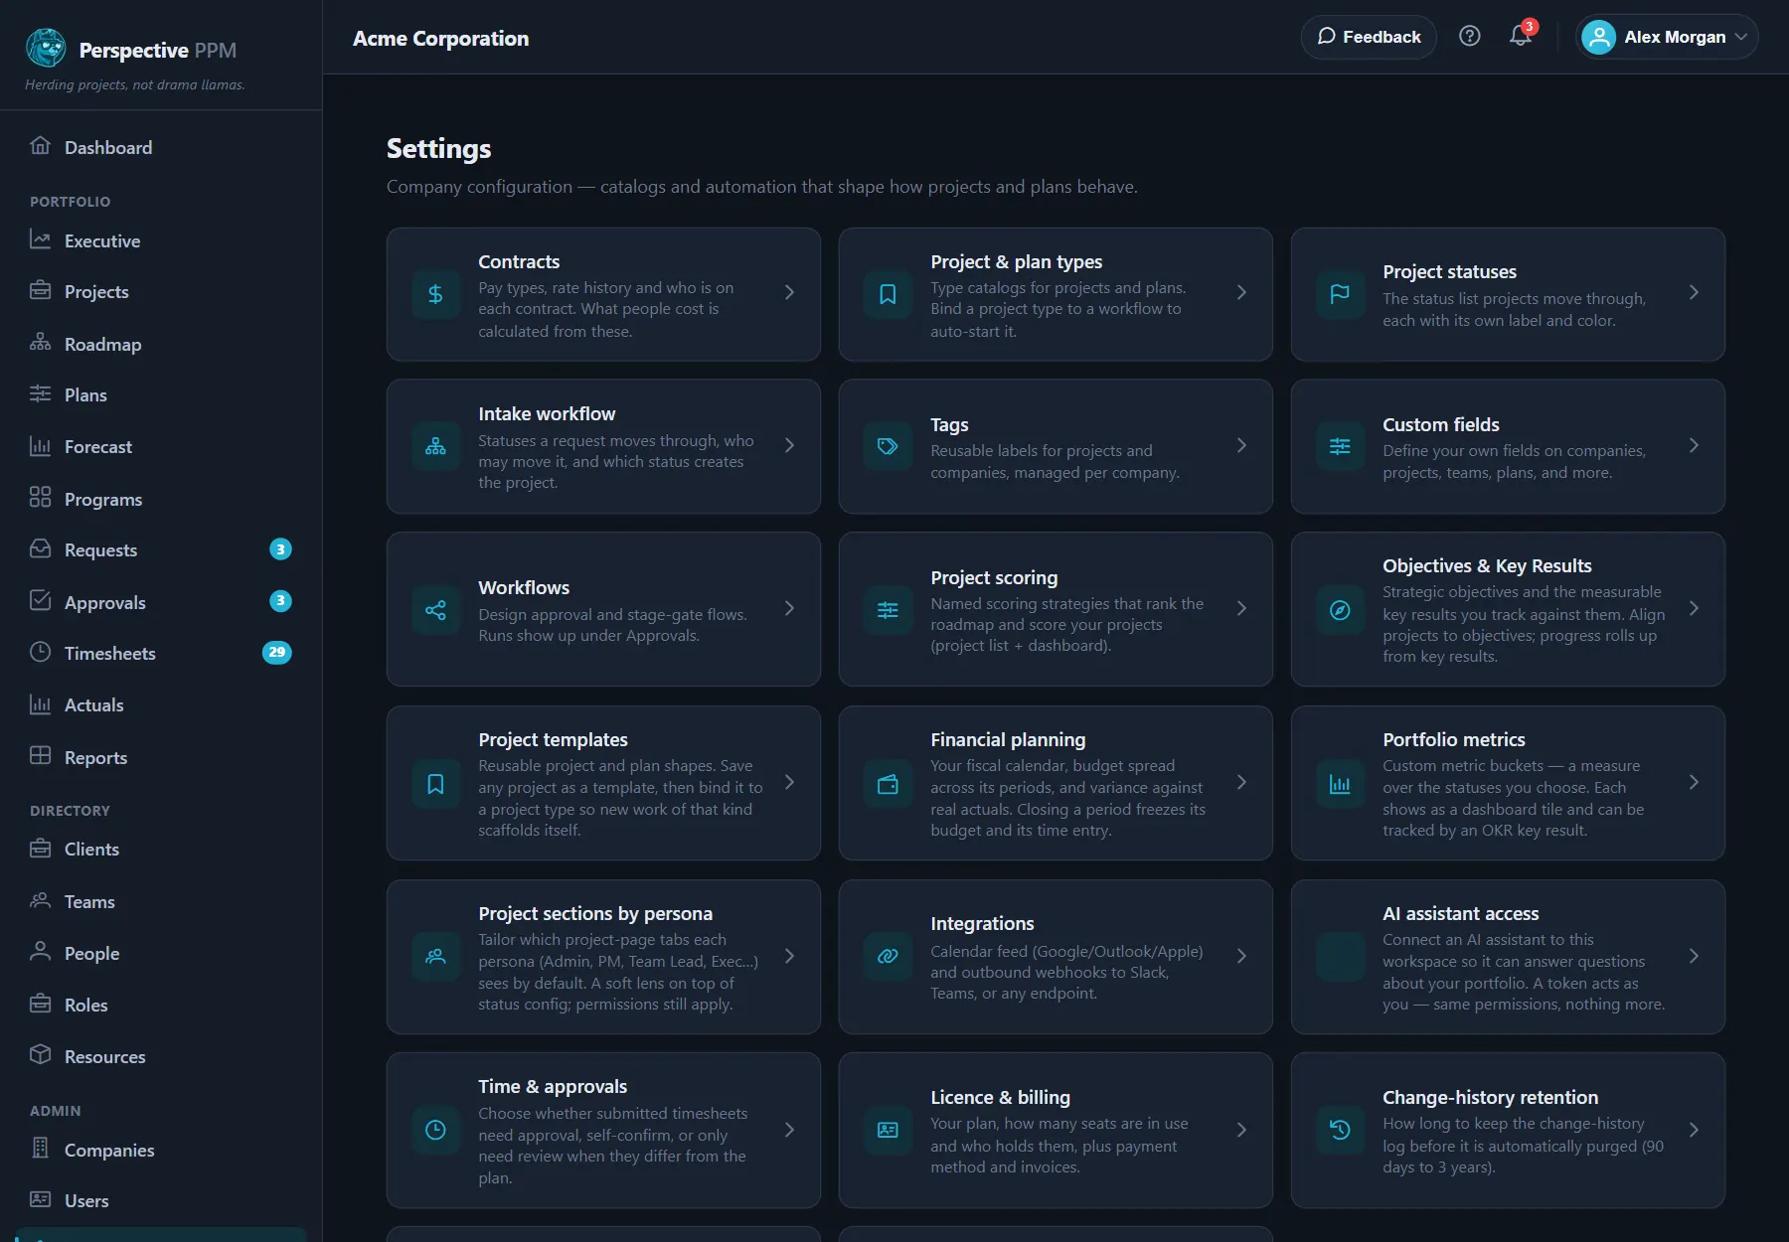Click the history icon on Change-history retention
Viewport: 1789px width, 1242px height.
[1340, 1130]
